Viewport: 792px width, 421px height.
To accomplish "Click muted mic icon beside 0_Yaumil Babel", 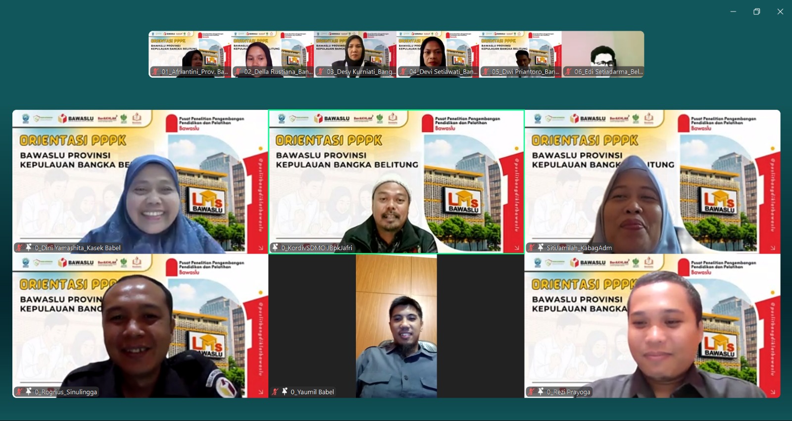I will [x=275, y=392].
